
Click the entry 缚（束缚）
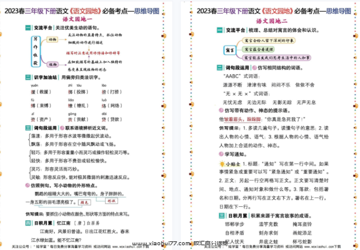pos(41,106)
